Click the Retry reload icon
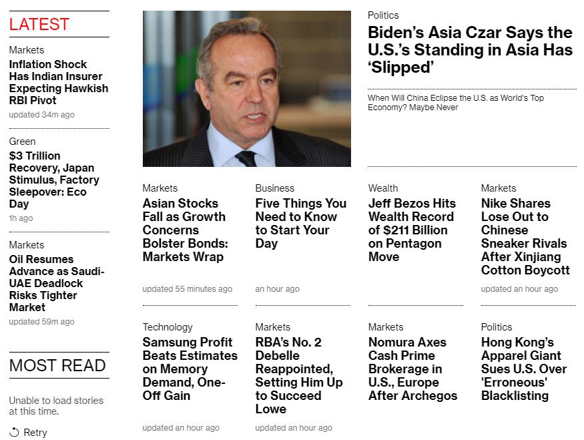Viewport: 584px width, 440px height. 14,432
